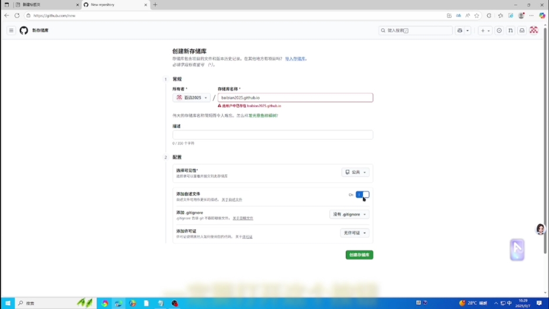This screenshot has height=309, width=549.
Task: Open the '关于忽略文件' about ignoring files link
Action: [243, 219]
